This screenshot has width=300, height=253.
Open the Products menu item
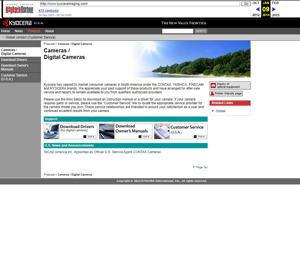point(34,31)
